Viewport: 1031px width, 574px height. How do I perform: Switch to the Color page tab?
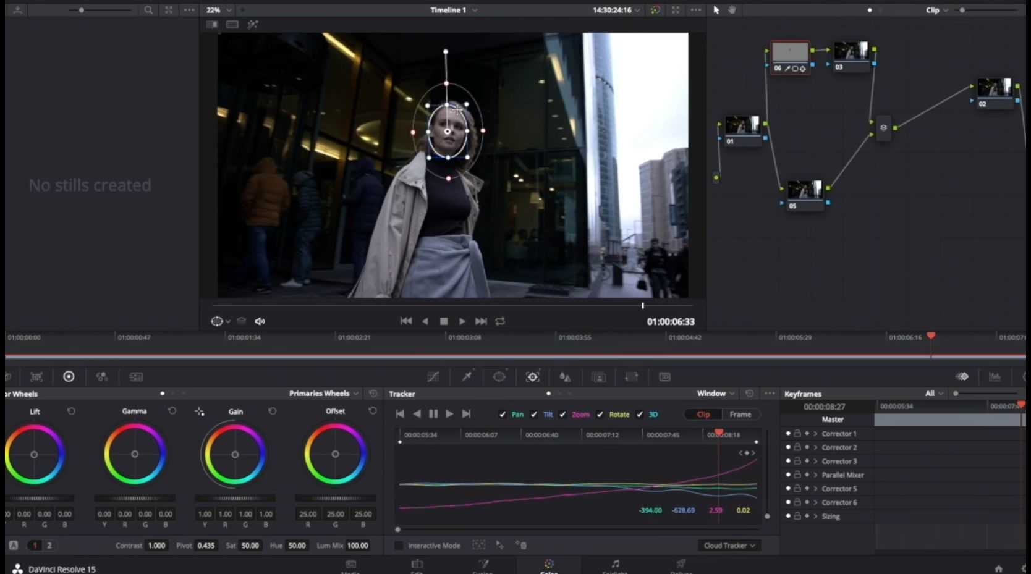[549, 565]
